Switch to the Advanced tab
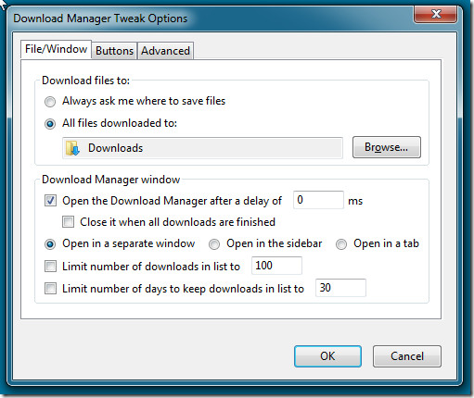Viewport: 474px width, 398px height. (x=165, y=51)
